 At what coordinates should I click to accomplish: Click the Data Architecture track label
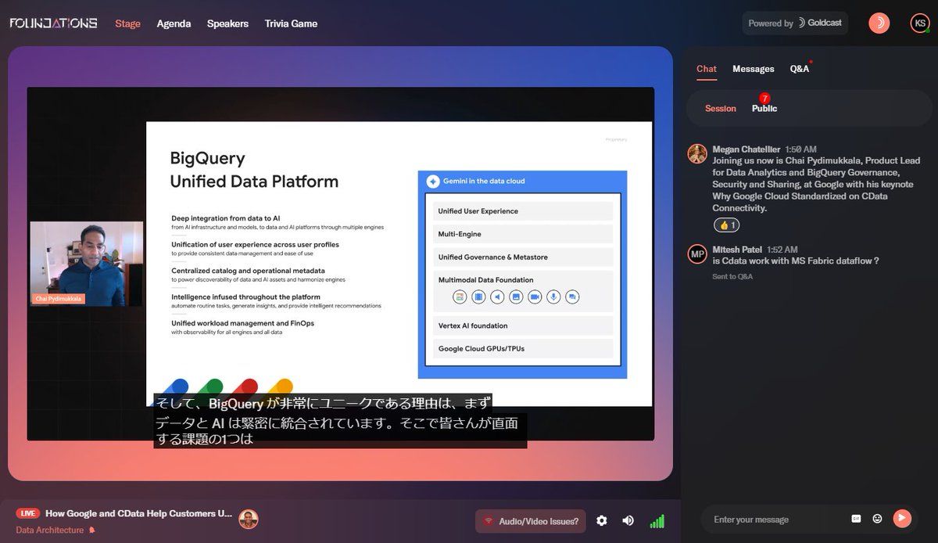(x=49, y=530)
